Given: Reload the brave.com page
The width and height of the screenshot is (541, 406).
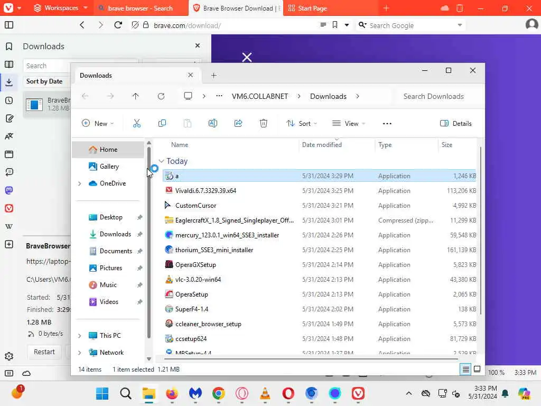Looking at the screenshot, I should (118, 25).
